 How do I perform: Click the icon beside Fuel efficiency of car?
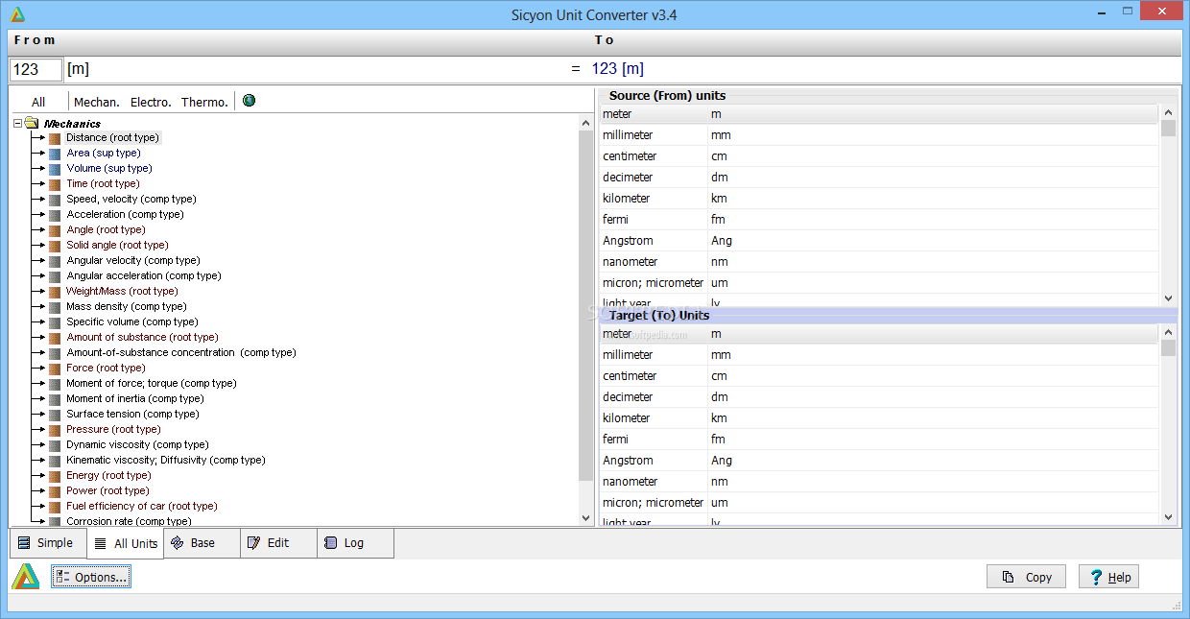click(55, 507)
